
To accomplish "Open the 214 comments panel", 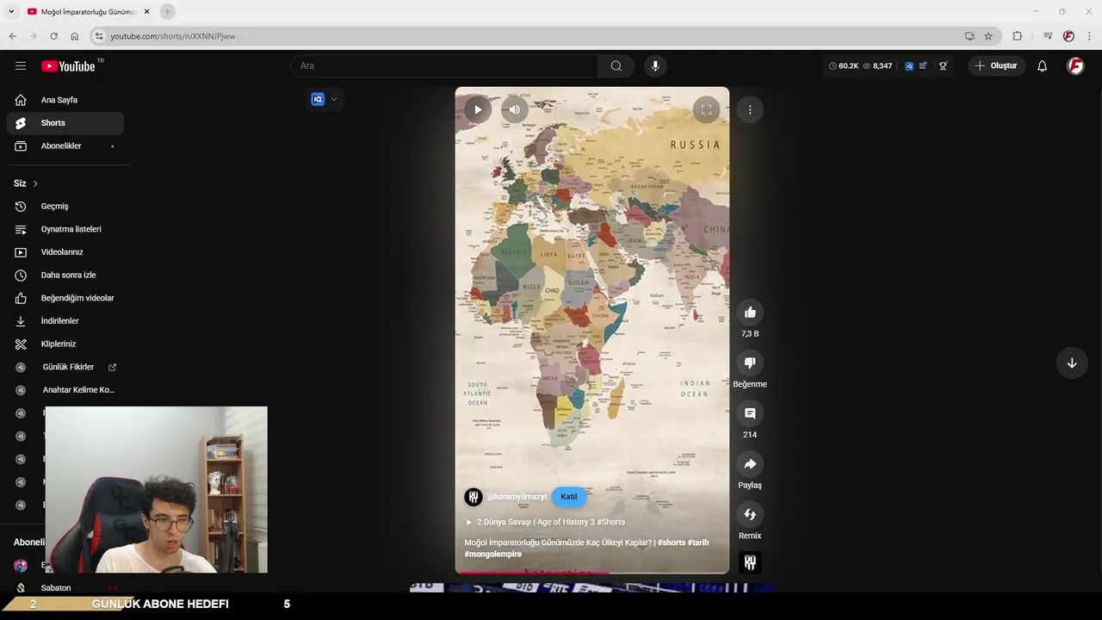I will [750, 413].
